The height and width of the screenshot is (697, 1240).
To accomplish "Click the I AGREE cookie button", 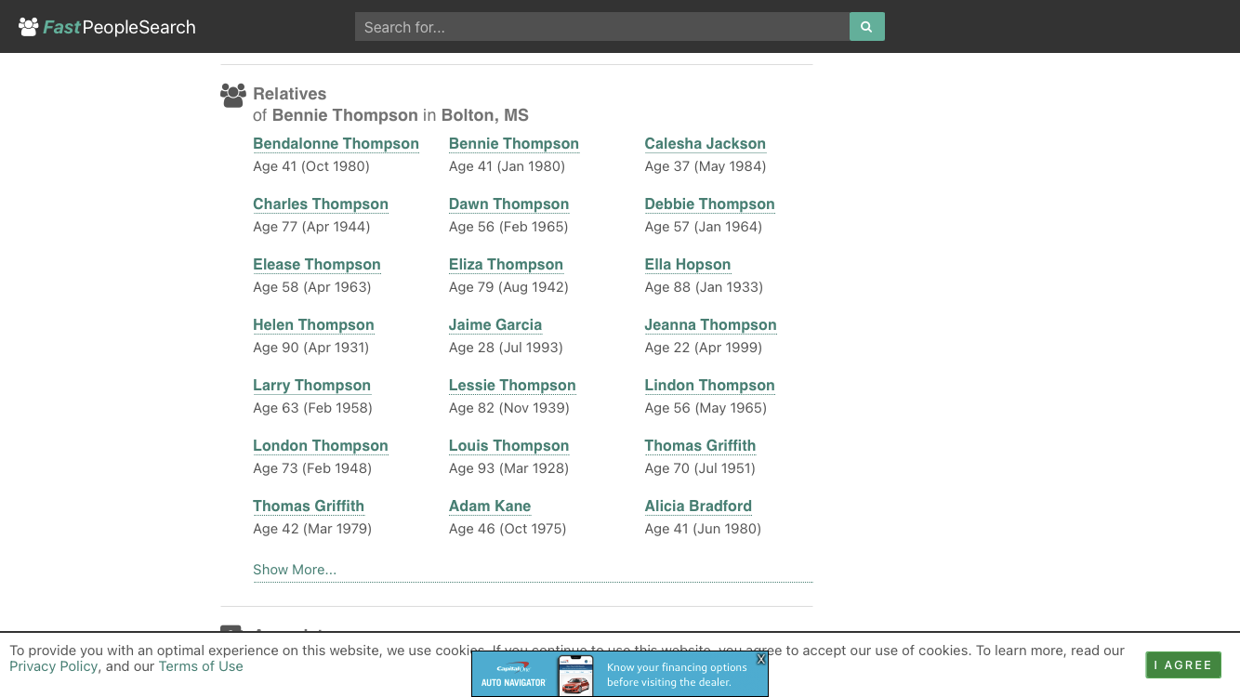I will (1183, 664).
